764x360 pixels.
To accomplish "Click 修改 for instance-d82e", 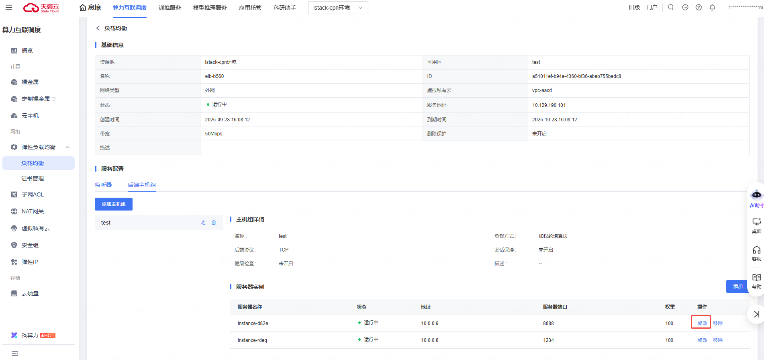I will (x=702, y=323).
